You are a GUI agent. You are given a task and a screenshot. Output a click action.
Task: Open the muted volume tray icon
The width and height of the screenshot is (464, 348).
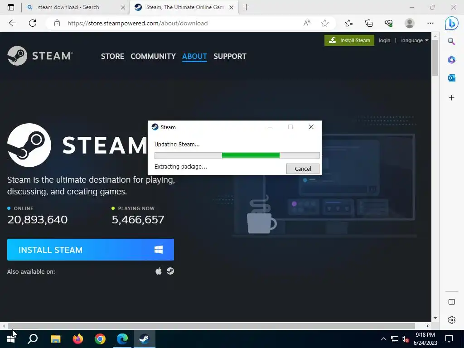pos(405,339)
